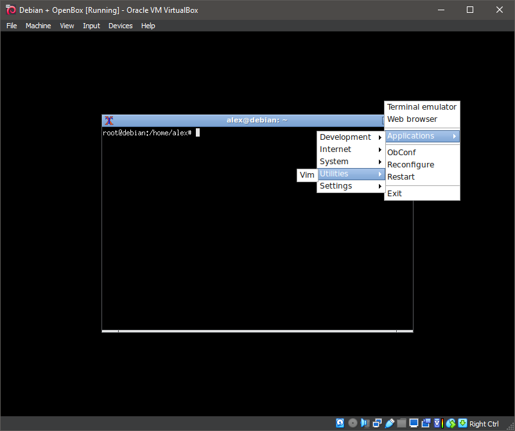Click the recording status icon
The width and height of the screenshot is (515, 431).
426,423
